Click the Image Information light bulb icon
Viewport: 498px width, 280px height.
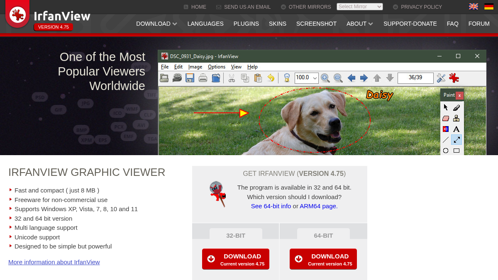[287, 78]
